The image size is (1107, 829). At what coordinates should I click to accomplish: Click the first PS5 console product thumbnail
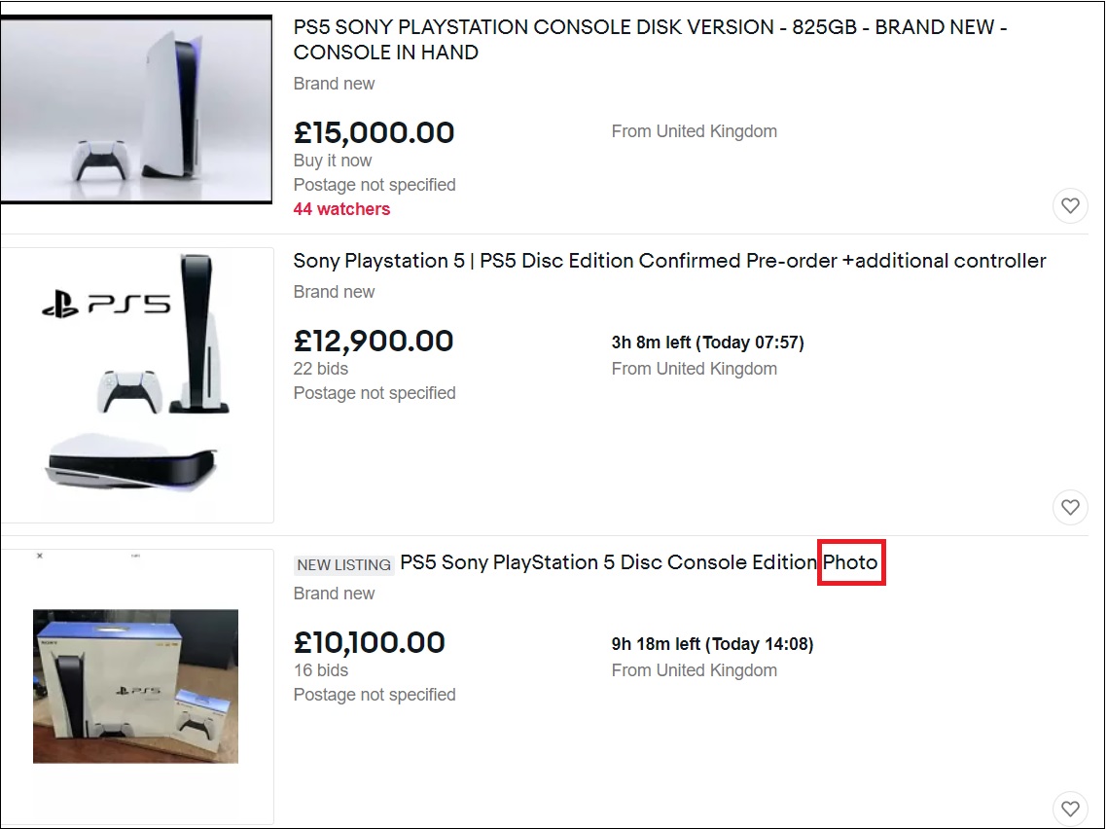(136, 109)
